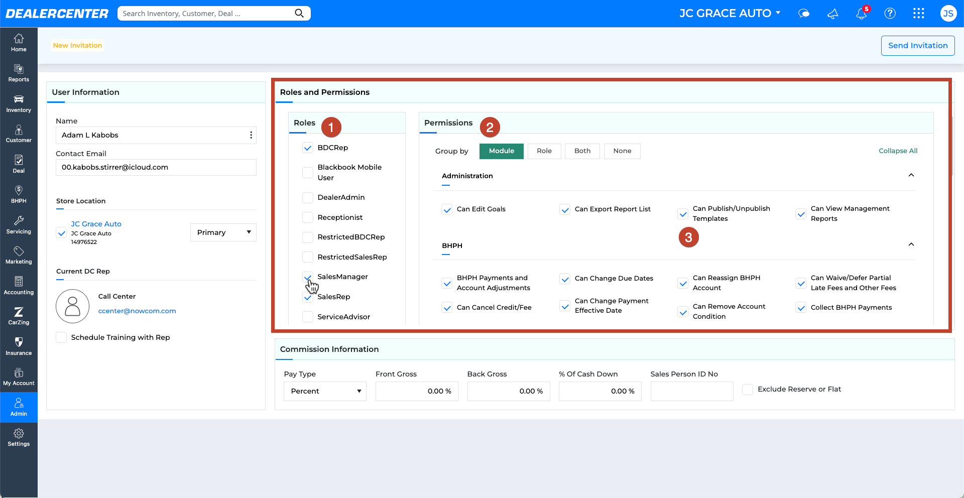Viewport: 964px width, 498px height.
Task: Click the Call Center avatar icon
Action: click(x=73, y=306)
